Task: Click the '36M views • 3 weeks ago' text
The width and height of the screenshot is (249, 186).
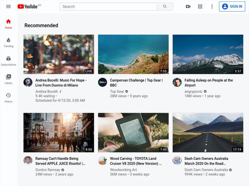Action: pyautogui.click(x=129, y=174)
